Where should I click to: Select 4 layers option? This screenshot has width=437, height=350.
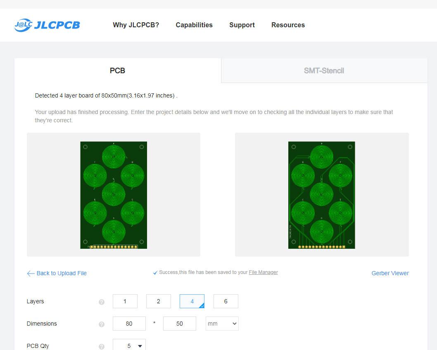pyautogui.click(x=192, y=301)
